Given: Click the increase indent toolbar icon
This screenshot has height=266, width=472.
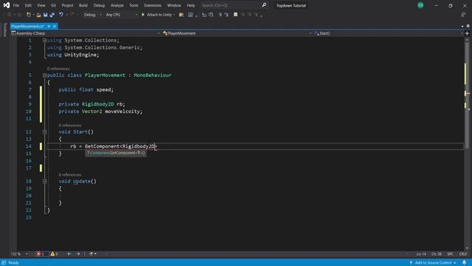Looking at the screenshot, I should tap(226, 15).
